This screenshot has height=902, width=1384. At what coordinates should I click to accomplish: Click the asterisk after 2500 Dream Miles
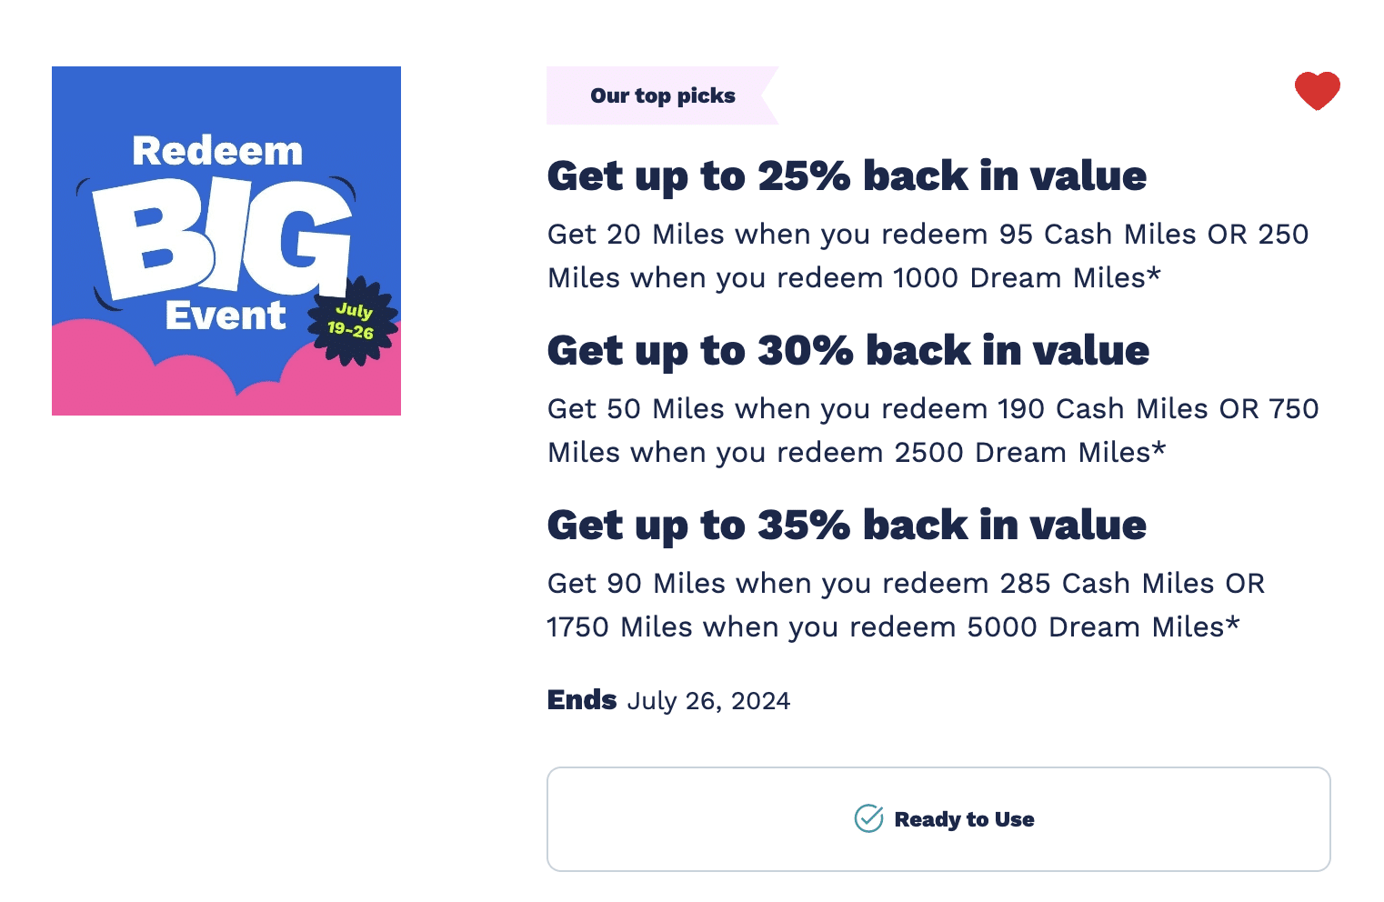1158,449
